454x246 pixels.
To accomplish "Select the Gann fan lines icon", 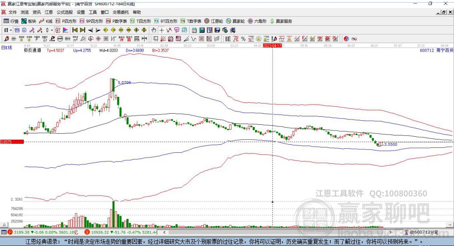I will pos(163,39).
